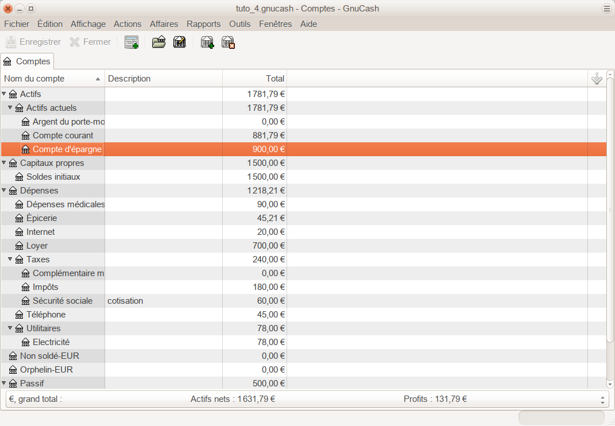This screenshot has height=426, width=615.
Task: Open the Rapports menu
Action: pos(203,24)
